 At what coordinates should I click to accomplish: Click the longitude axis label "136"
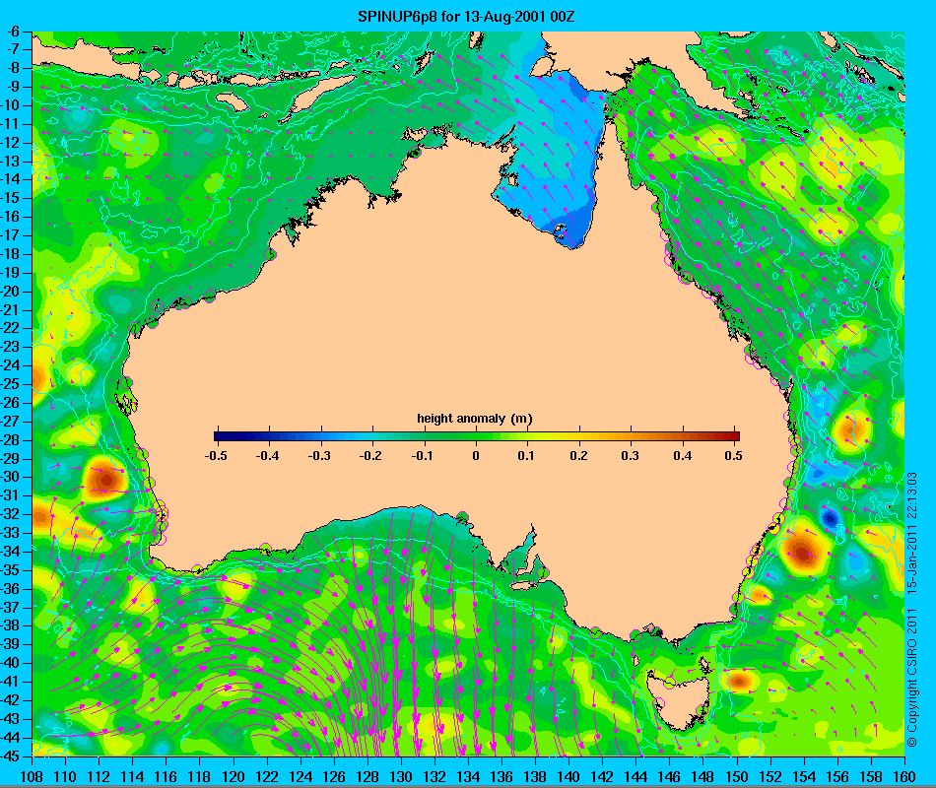point(501,776)
